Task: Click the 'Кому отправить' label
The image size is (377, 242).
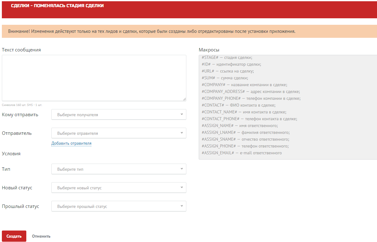Action: [x=20, y=115]
